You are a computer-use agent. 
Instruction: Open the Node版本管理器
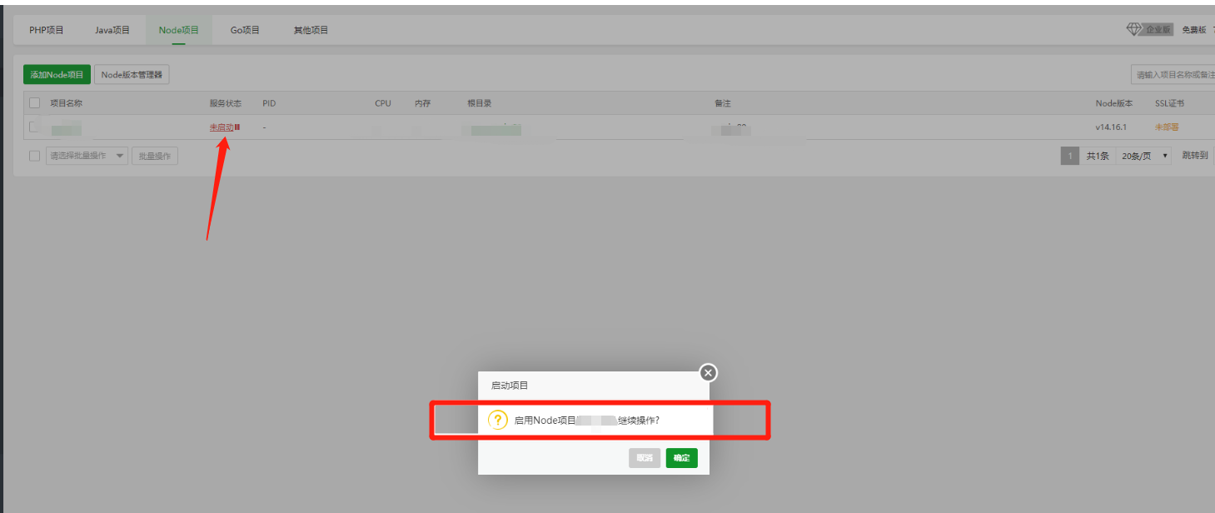[x=132, y=75]
